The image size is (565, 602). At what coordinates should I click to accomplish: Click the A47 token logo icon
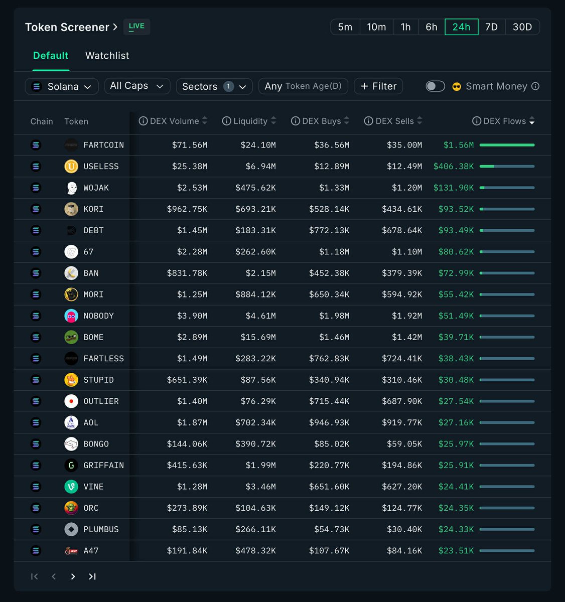[x=71, y=550]
